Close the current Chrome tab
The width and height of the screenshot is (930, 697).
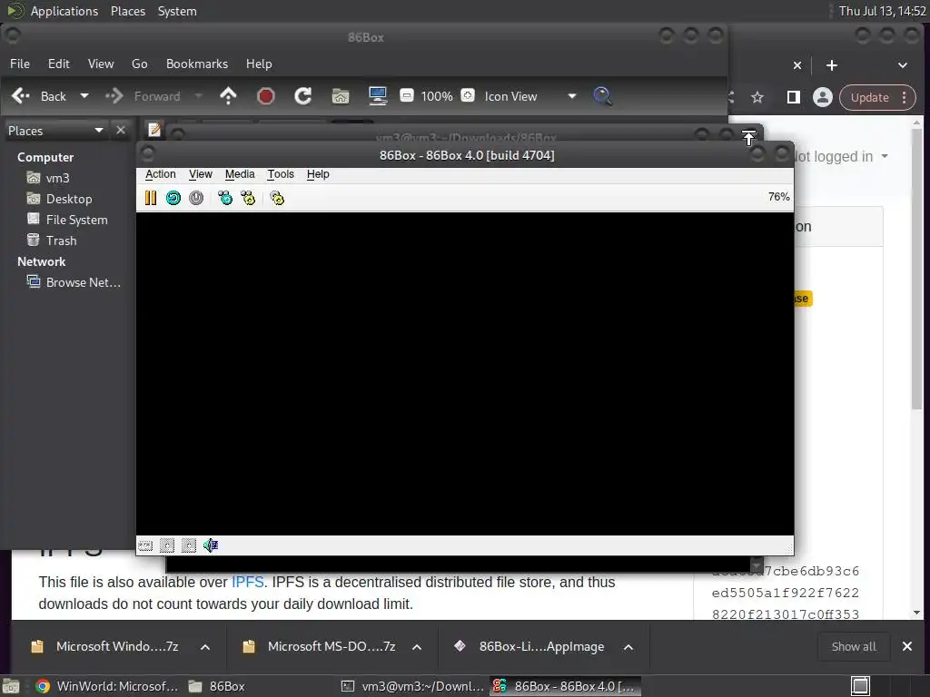797,65
